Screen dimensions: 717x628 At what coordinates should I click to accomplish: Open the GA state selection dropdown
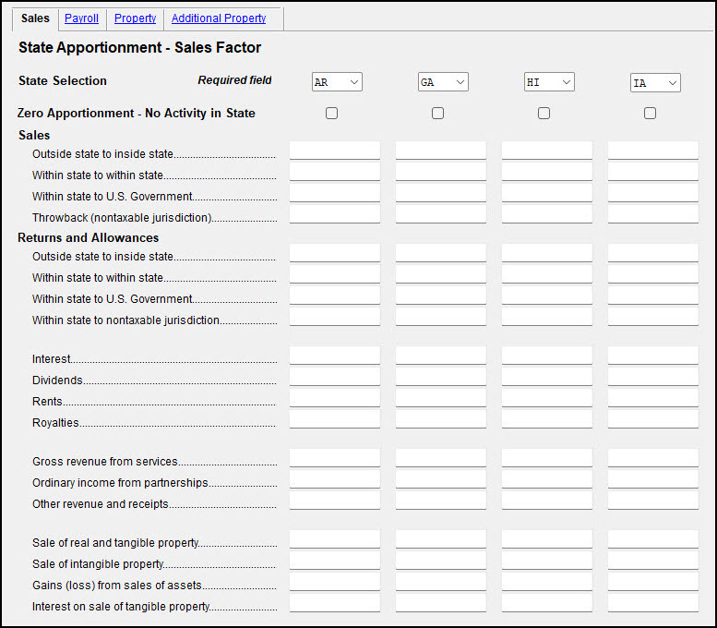(x=443, y=82)
